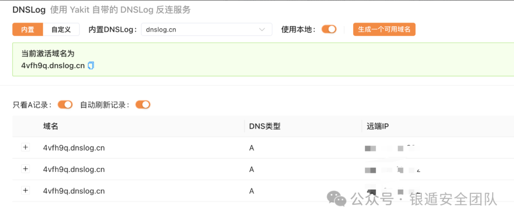Click the WeChat logo watermark icon
This screenshot has width=514, height=220.
point(339,199)
